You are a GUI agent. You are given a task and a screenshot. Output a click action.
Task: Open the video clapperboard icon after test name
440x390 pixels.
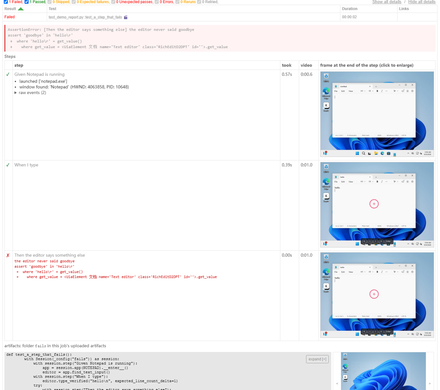pyautogui.click(x=126, y=17)
